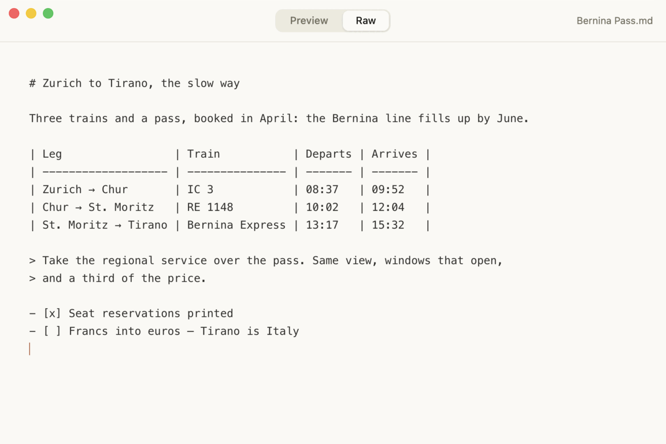Click the line starting 'Three trains and a pass'
Image resolution: width=666 pixels, height=444 pixels.
[279, 119]
